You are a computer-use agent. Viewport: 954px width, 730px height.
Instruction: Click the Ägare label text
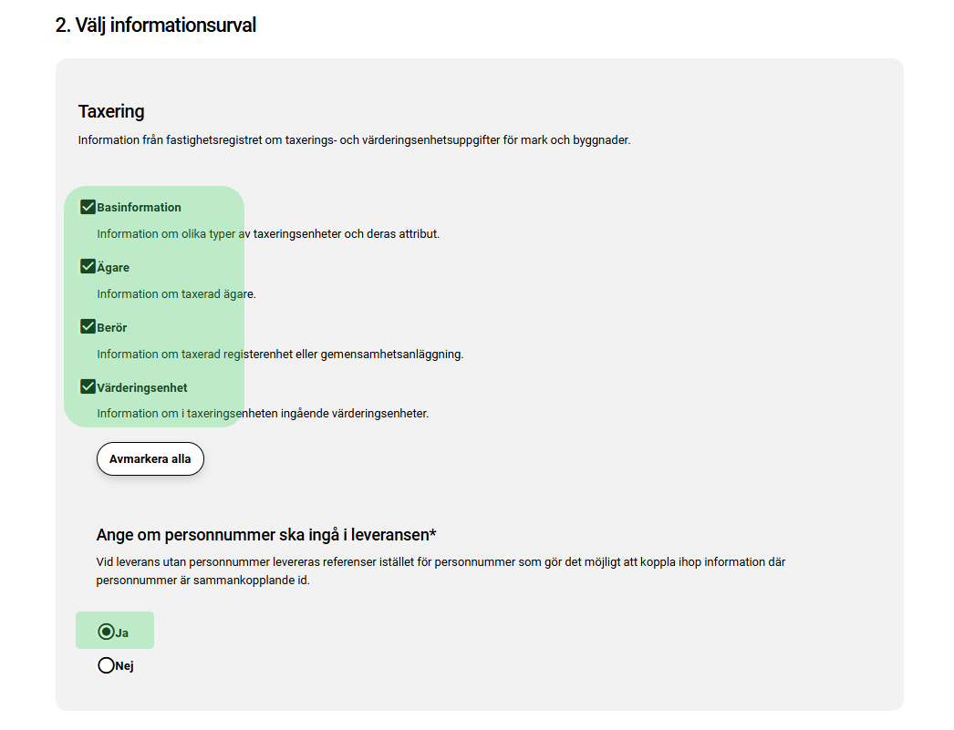pos(113,268)
